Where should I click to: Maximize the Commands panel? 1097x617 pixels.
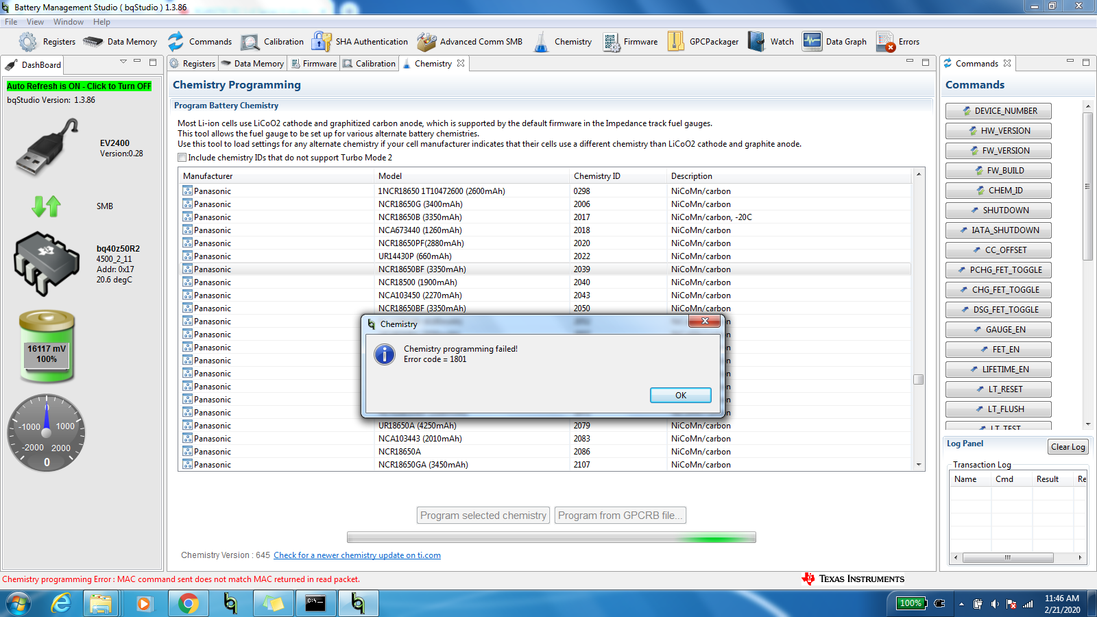coord(1086,62)
